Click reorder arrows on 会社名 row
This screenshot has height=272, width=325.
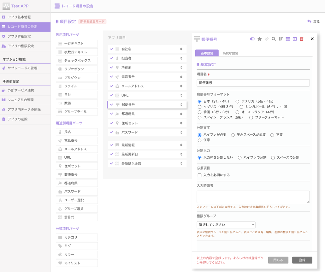pyautogui.click(x=181, y=49)
